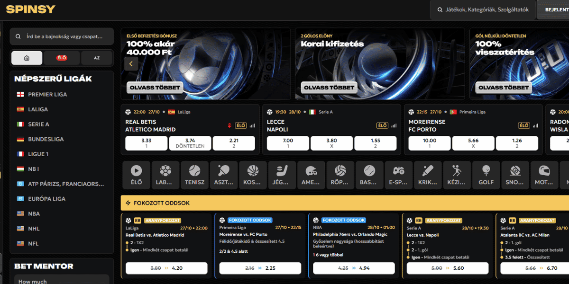Click the BEJELENT... login button
The width and height of the screenshot is (569, 284).
[x=553, y=9]
